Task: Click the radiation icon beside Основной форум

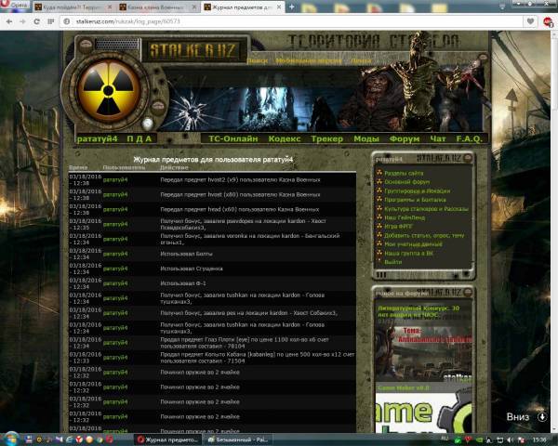Action: click(x=379, y=182)
